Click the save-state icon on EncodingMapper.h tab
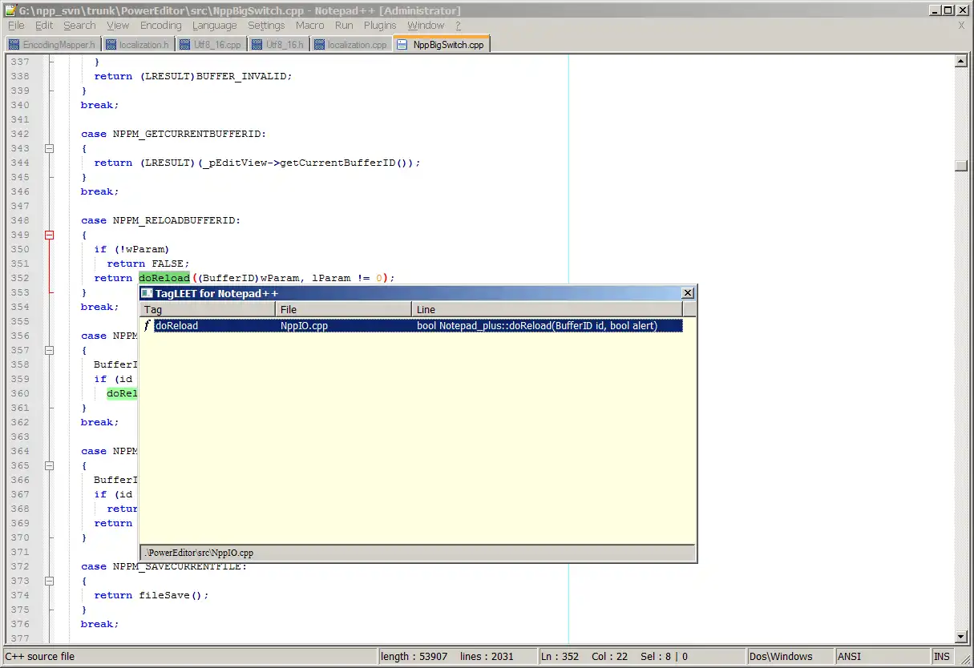Image resolution: width=974 pixels, height=668 pixels. tap(14, 44)
